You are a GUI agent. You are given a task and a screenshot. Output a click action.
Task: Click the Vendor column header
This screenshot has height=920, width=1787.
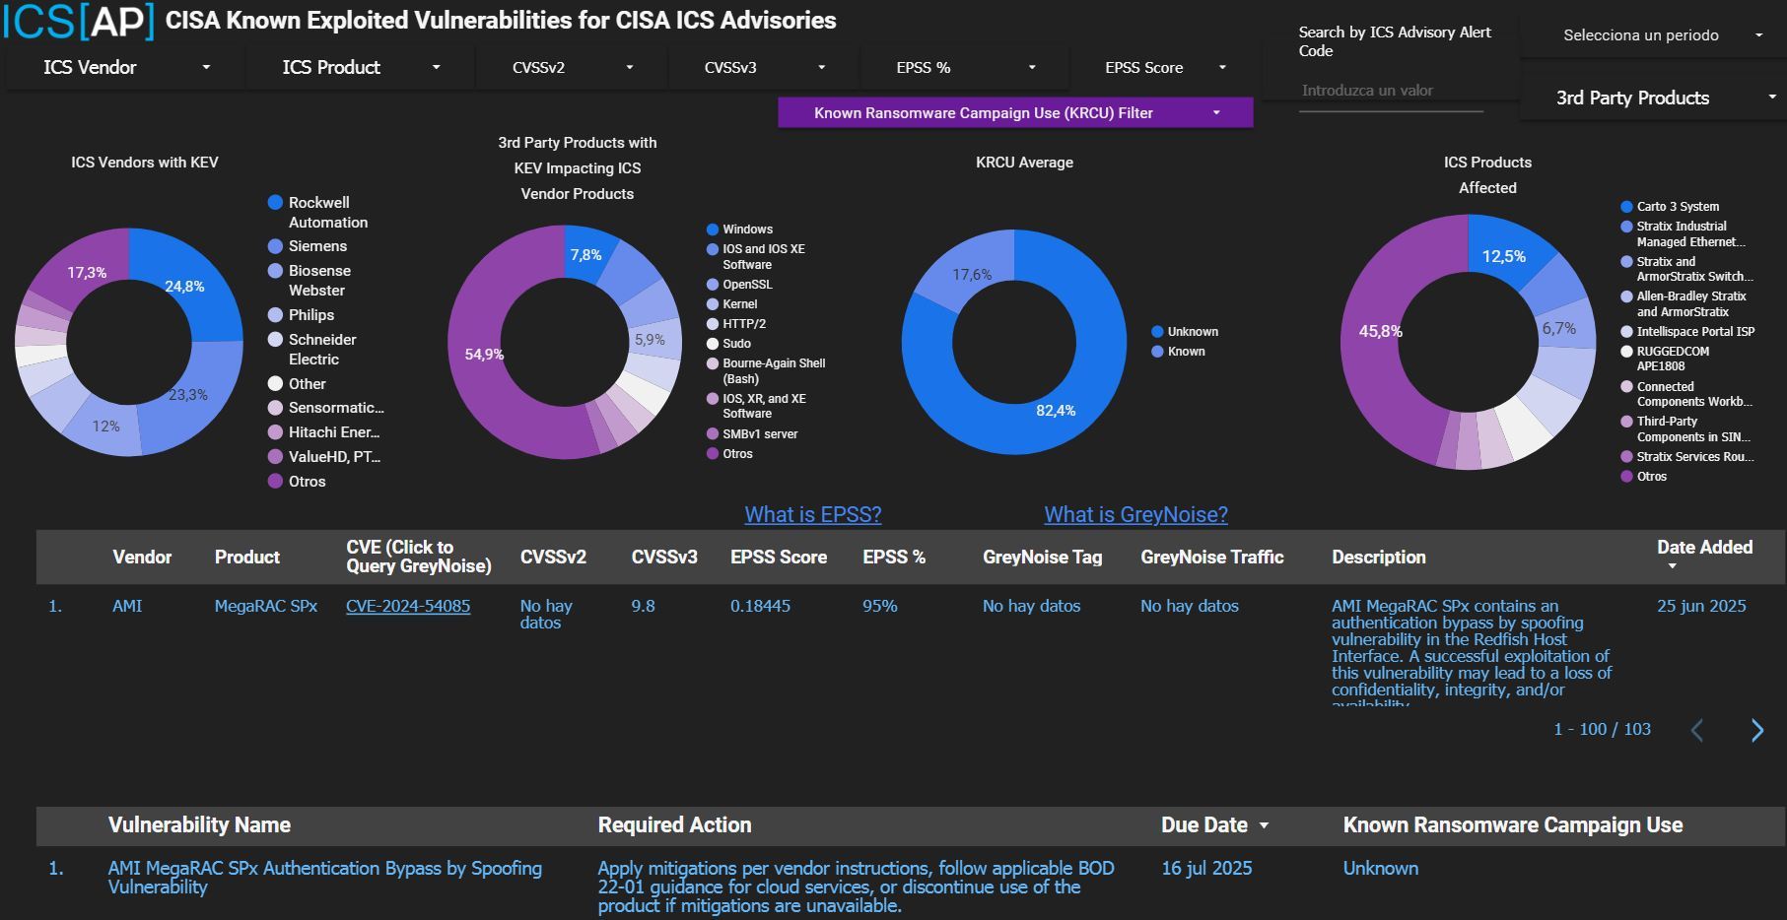(142, 558)
